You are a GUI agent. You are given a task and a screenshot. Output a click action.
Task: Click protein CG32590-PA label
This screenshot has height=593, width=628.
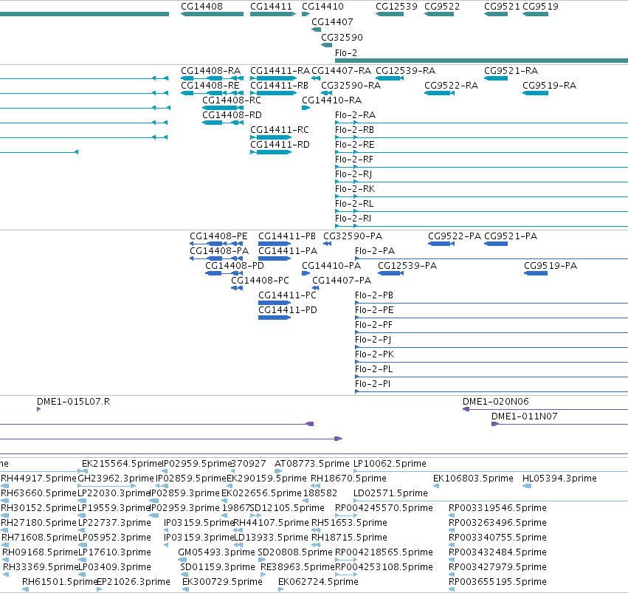coord(353,236)
